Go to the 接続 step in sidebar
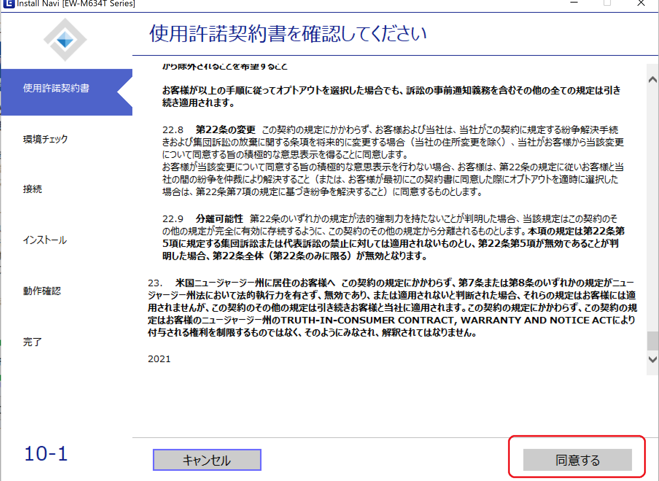The width and height of the screenshot is (659, 481). point(32,189)
